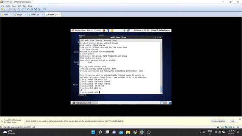This screenshot has width=242, height=136.
Task: Click the GNOME panel date and time
Action: [x=141, y=30]
